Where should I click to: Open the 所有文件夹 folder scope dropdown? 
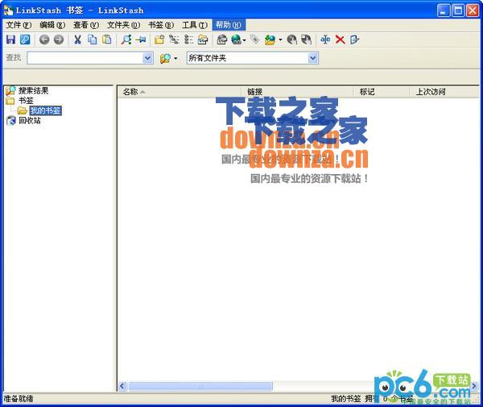point(312,58)
